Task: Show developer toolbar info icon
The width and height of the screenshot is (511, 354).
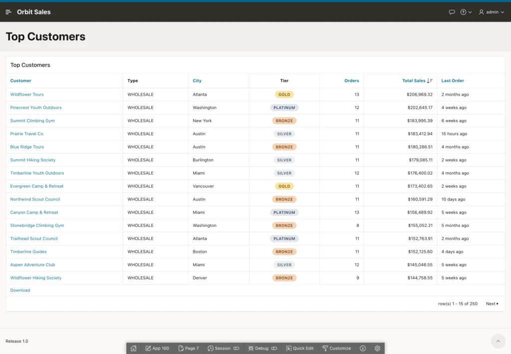Action: [363, 348]
